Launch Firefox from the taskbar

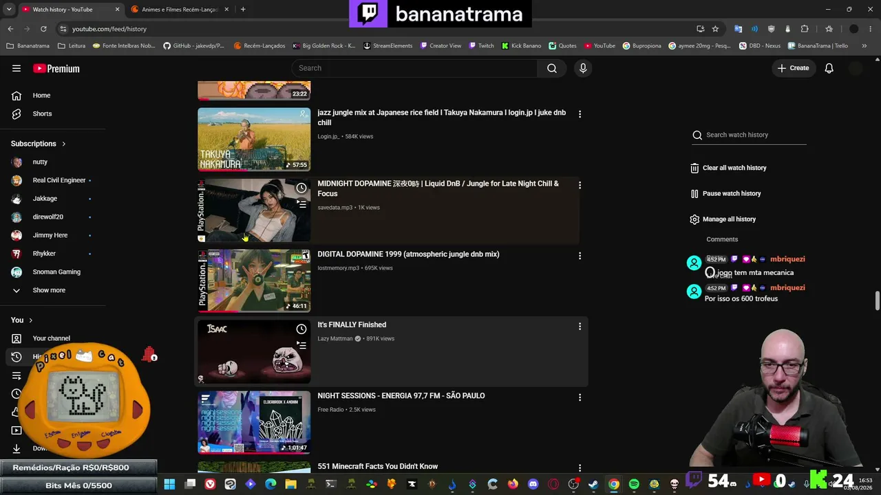point(513,484)
